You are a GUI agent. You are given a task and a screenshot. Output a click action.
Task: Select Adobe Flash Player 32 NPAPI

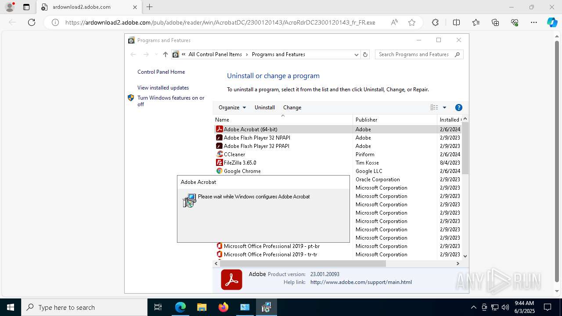[257, 138]
